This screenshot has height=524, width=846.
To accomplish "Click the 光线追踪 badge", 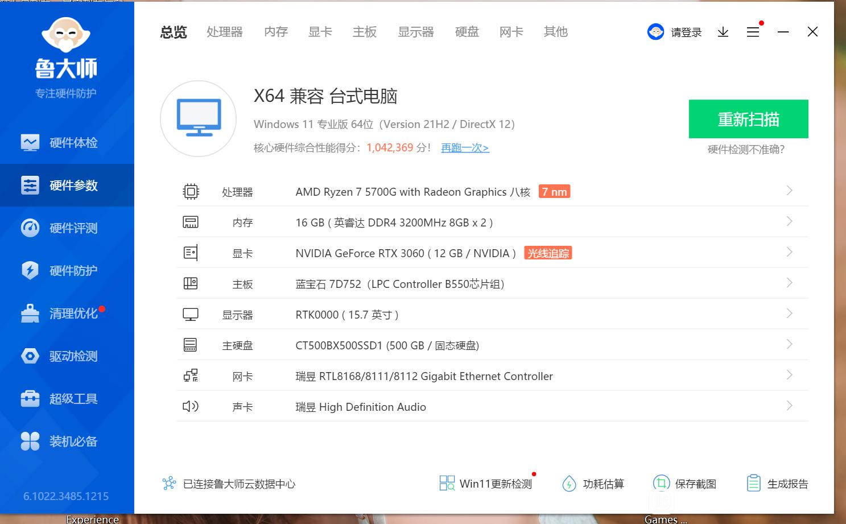I will click(548, 253).
